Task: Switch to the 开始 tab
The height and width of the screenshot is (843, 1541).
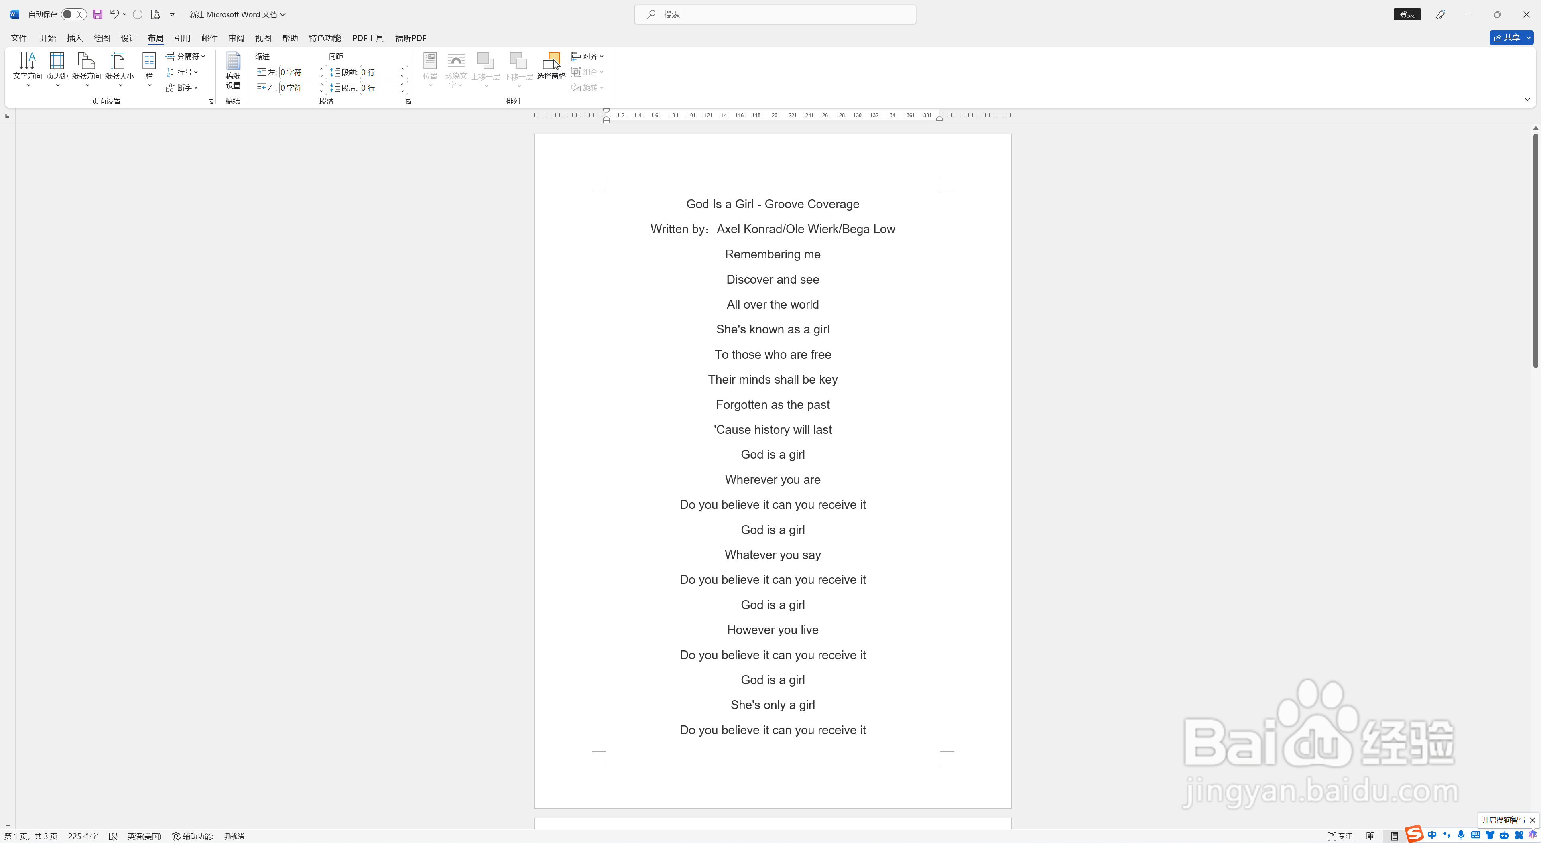Action: [x=48, y=38]
